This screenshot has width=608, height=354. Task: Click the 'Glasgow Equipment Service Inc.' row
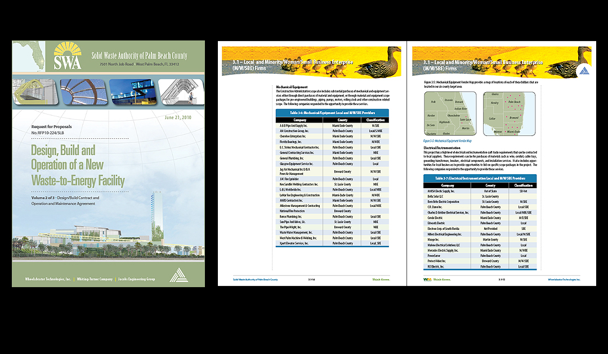[x=332, y=164]
